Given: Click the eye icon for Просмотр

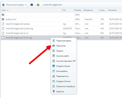Looking at the screenshot, I should 54,46.
